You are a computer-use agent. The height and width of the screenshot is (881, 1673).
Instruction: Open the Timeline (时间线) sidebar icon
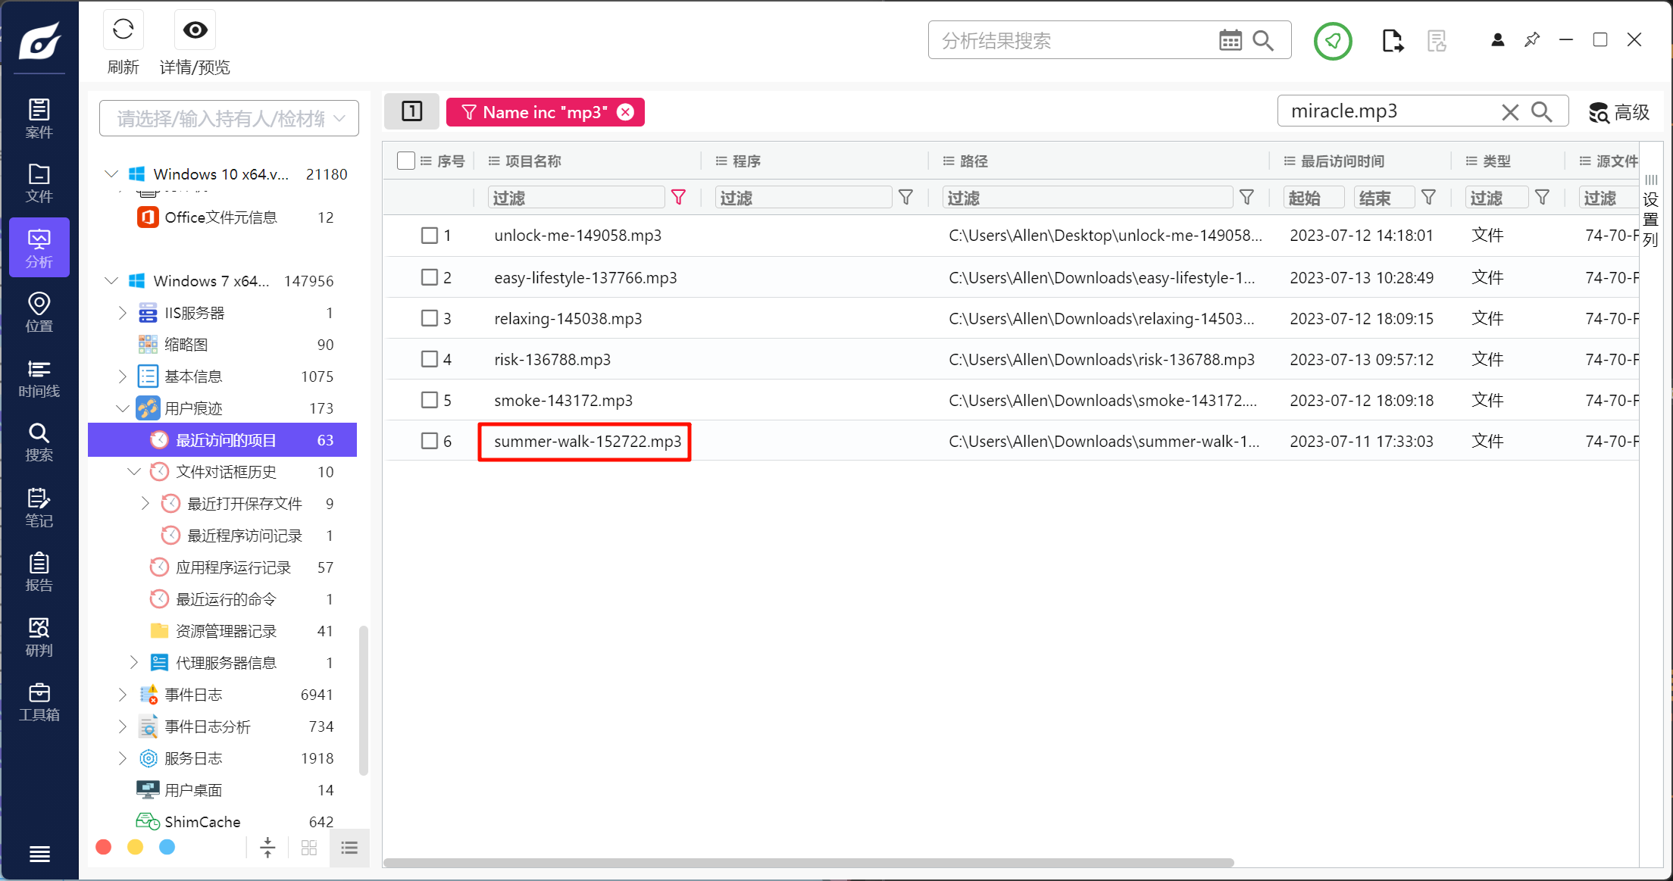pos(39,379)
